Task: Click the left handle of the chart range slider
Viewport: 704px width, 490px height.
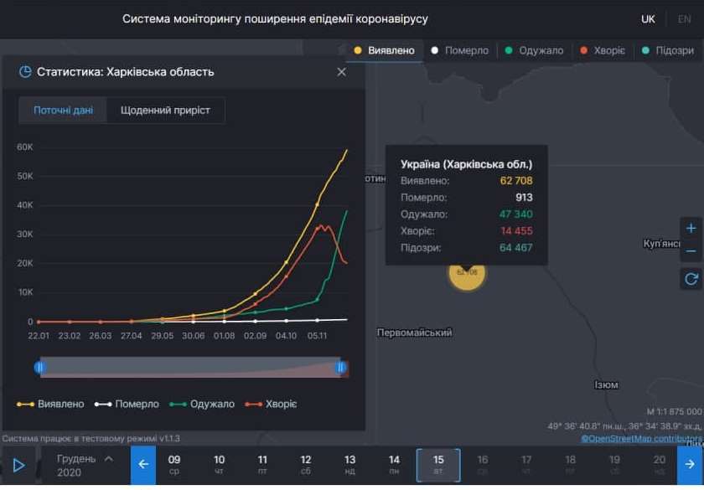Action: (39, 367)
